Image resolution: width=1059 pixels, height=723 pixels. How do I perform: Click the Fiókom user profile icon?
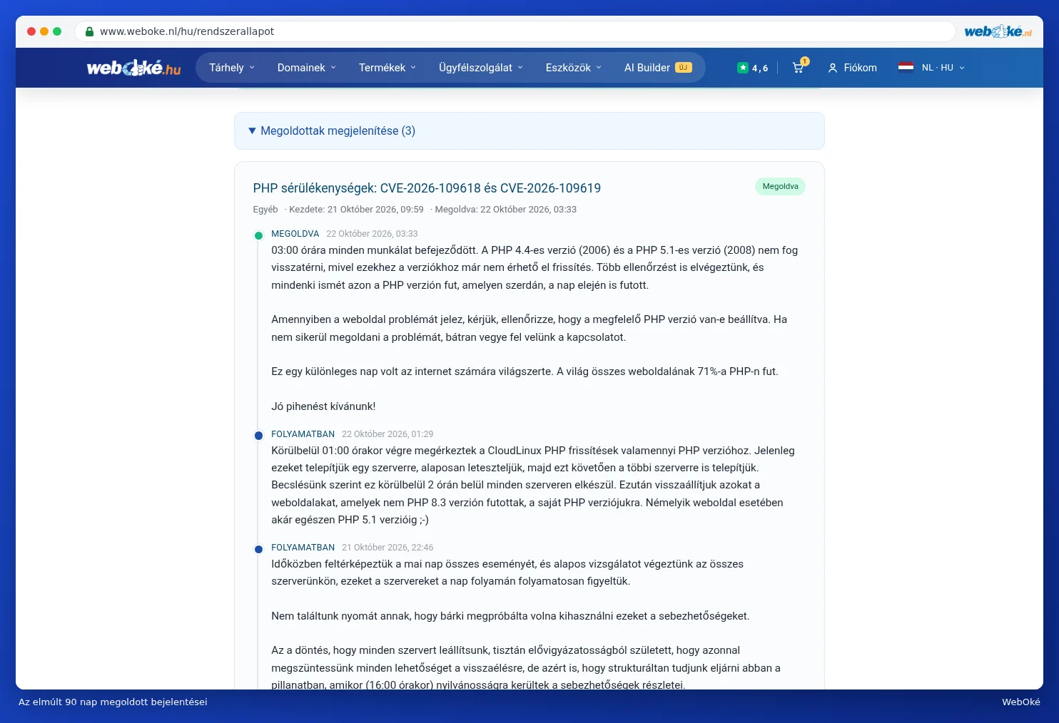pos(832,68)
